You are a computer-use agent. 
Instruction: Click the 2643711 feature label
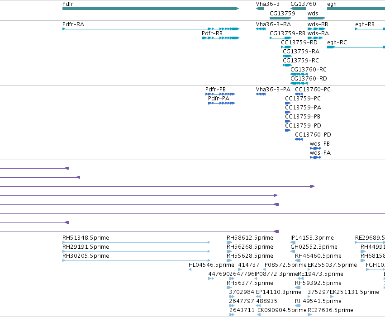242,311
